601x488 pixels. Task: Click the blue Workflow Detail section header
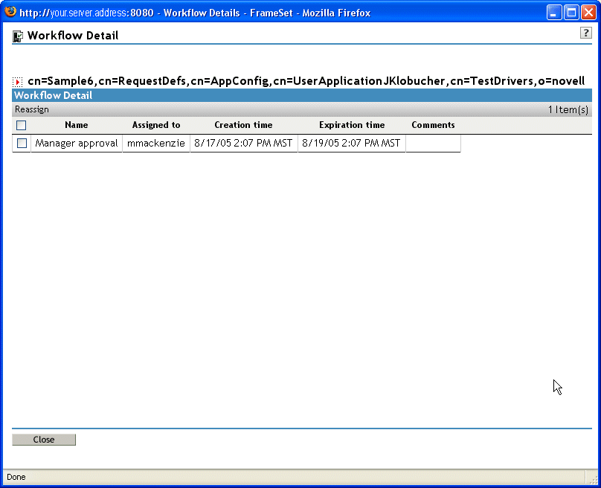(x=302, y=95)
